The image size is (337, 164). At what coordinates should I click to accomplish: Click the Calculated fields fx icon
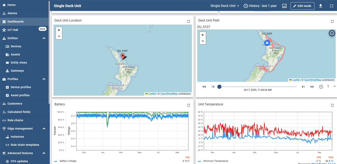click(x=4, y=112)
